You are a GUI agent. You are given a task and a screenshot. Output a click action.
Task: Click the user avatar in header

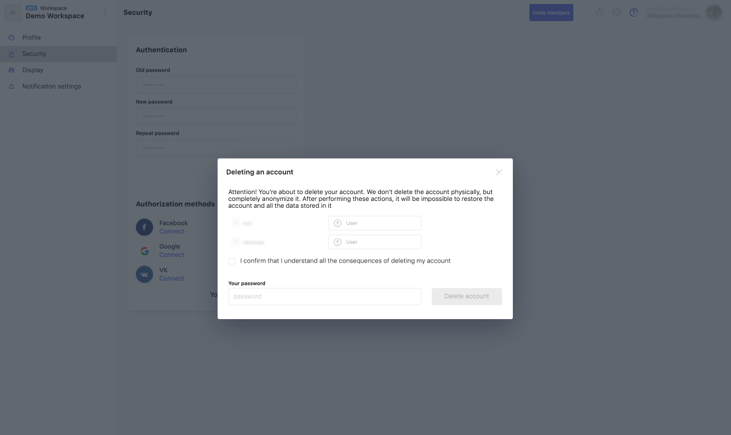pos(714,13)
